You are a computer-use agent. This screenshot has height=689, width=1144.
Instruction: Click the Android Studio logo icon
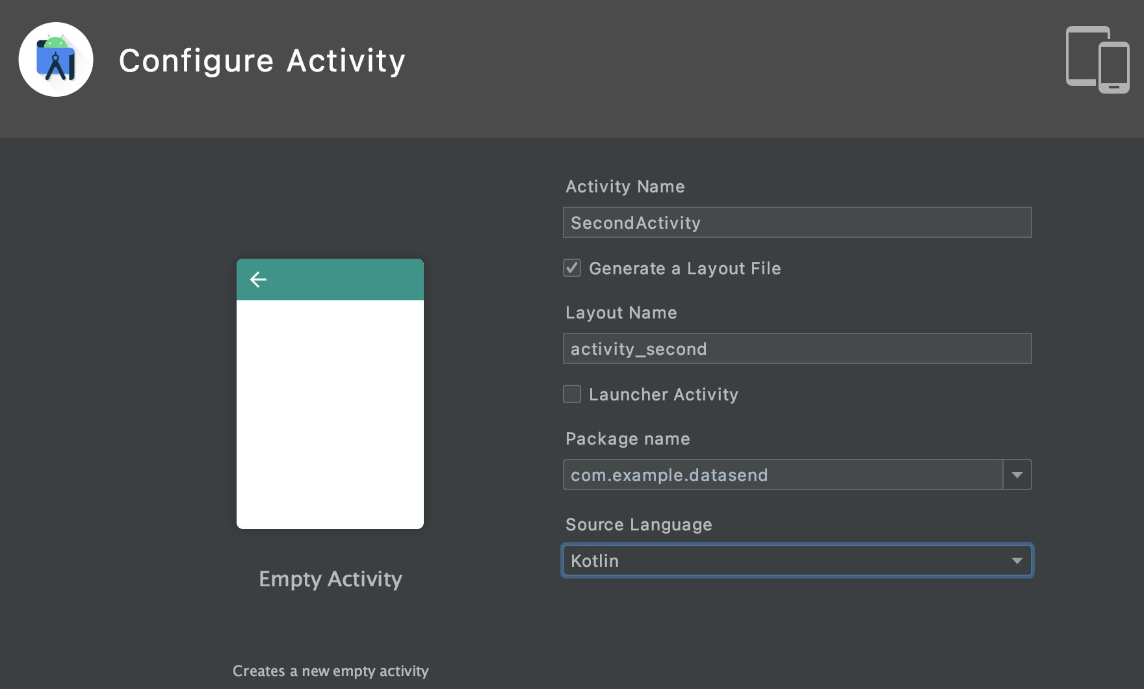click(x=56, y=60)
